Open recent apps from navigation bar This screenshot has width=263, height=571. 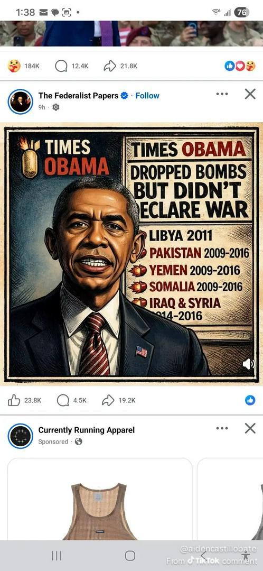[x=57, y=555]
